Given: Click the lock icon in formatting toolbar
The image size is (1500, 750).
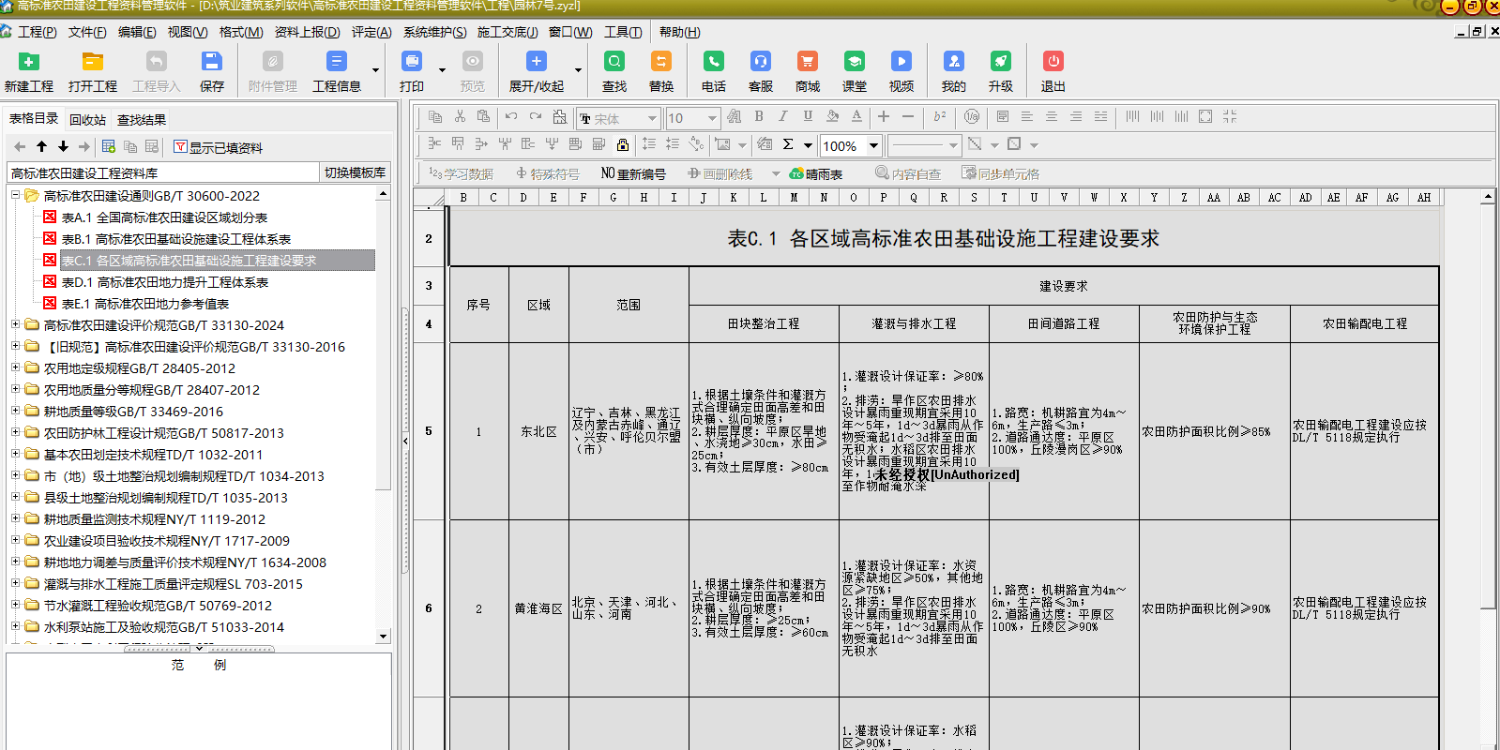Looking at the screenshot, I should (623, 144).
